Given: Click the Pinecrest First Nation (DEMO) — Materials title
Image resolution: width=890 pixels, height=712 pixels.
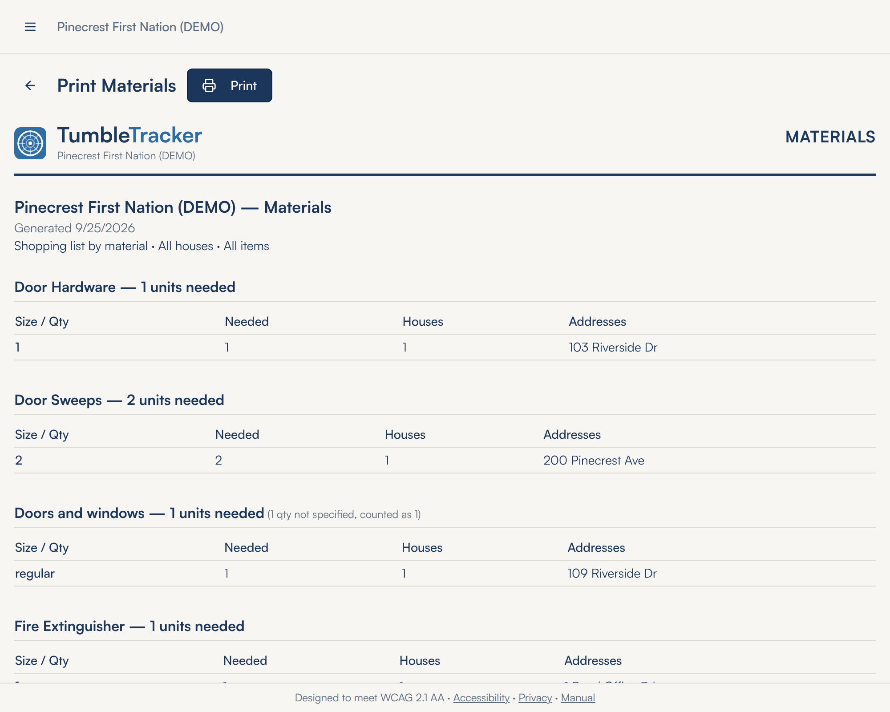Looking at the screenshot, I should (x=173, y=207).
